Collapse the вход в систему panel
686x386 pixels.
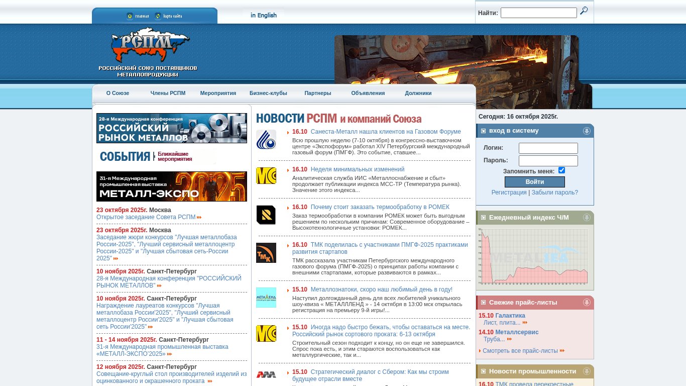587,131
